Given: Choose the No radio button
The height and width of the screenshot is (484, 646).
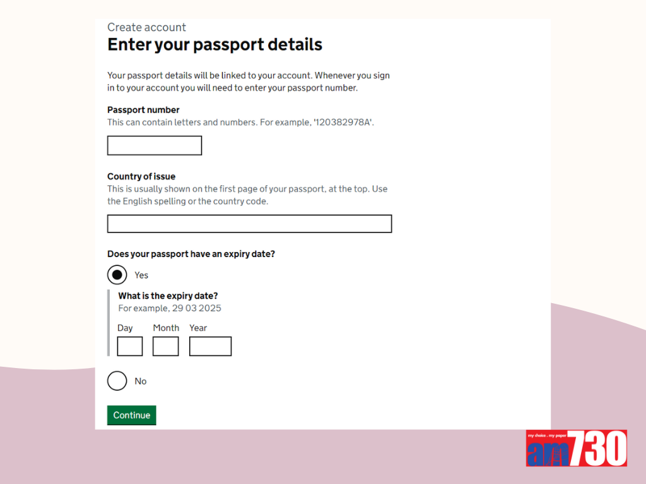Looking at the screenshot, I should coord(117,381).
